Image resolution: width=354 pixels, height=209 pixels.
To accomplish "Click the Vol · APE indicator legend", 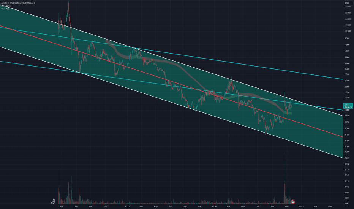I will [x=5, y=9].
